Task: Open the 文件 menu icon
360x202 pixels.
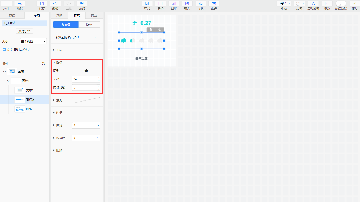Action: click(x=6, y=3)
